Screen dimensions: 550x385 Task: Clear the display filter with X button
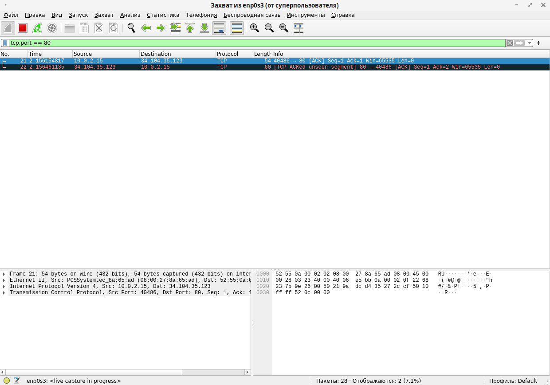[510, 43]
